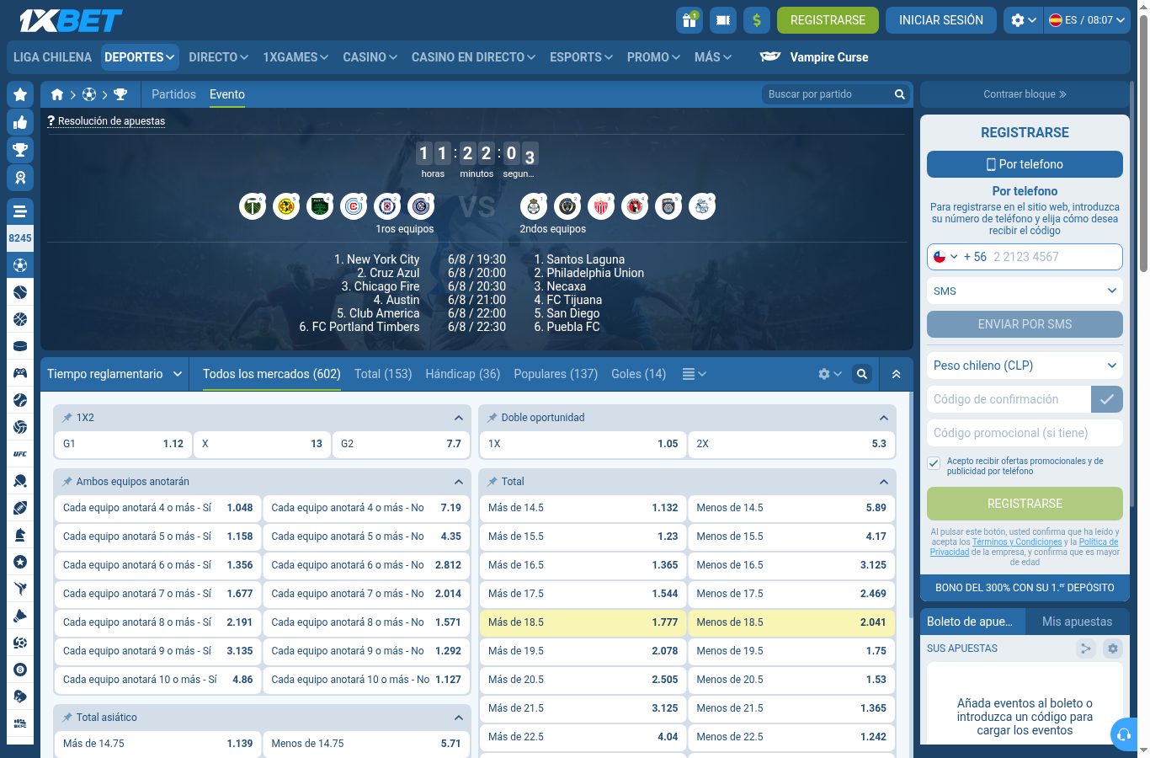
Task: Select the football sport icon in sidebar
Action: point(20,265)
